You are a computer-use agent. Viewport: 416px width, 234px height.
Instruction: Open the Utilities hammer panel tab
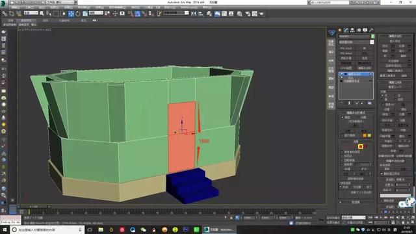pos(371,31)
